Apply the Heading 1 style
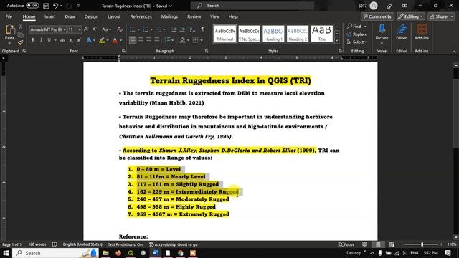Viewport: 459px width, 258px height. [x=273, y=34]
